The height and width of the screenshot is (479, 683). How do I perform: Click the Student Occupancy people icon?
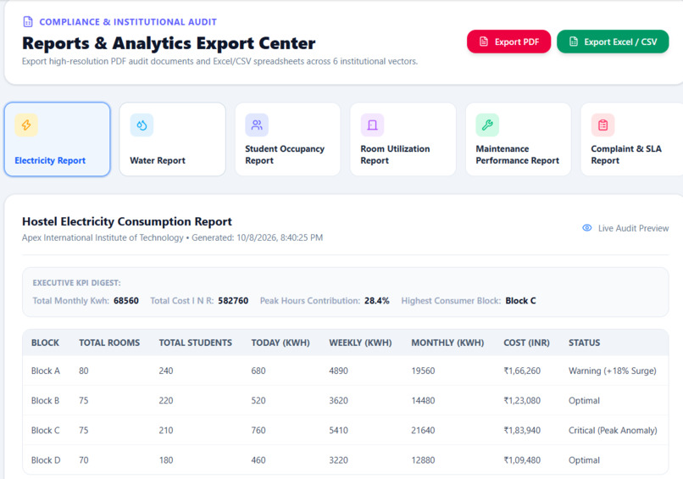click(x=257, y=125)
